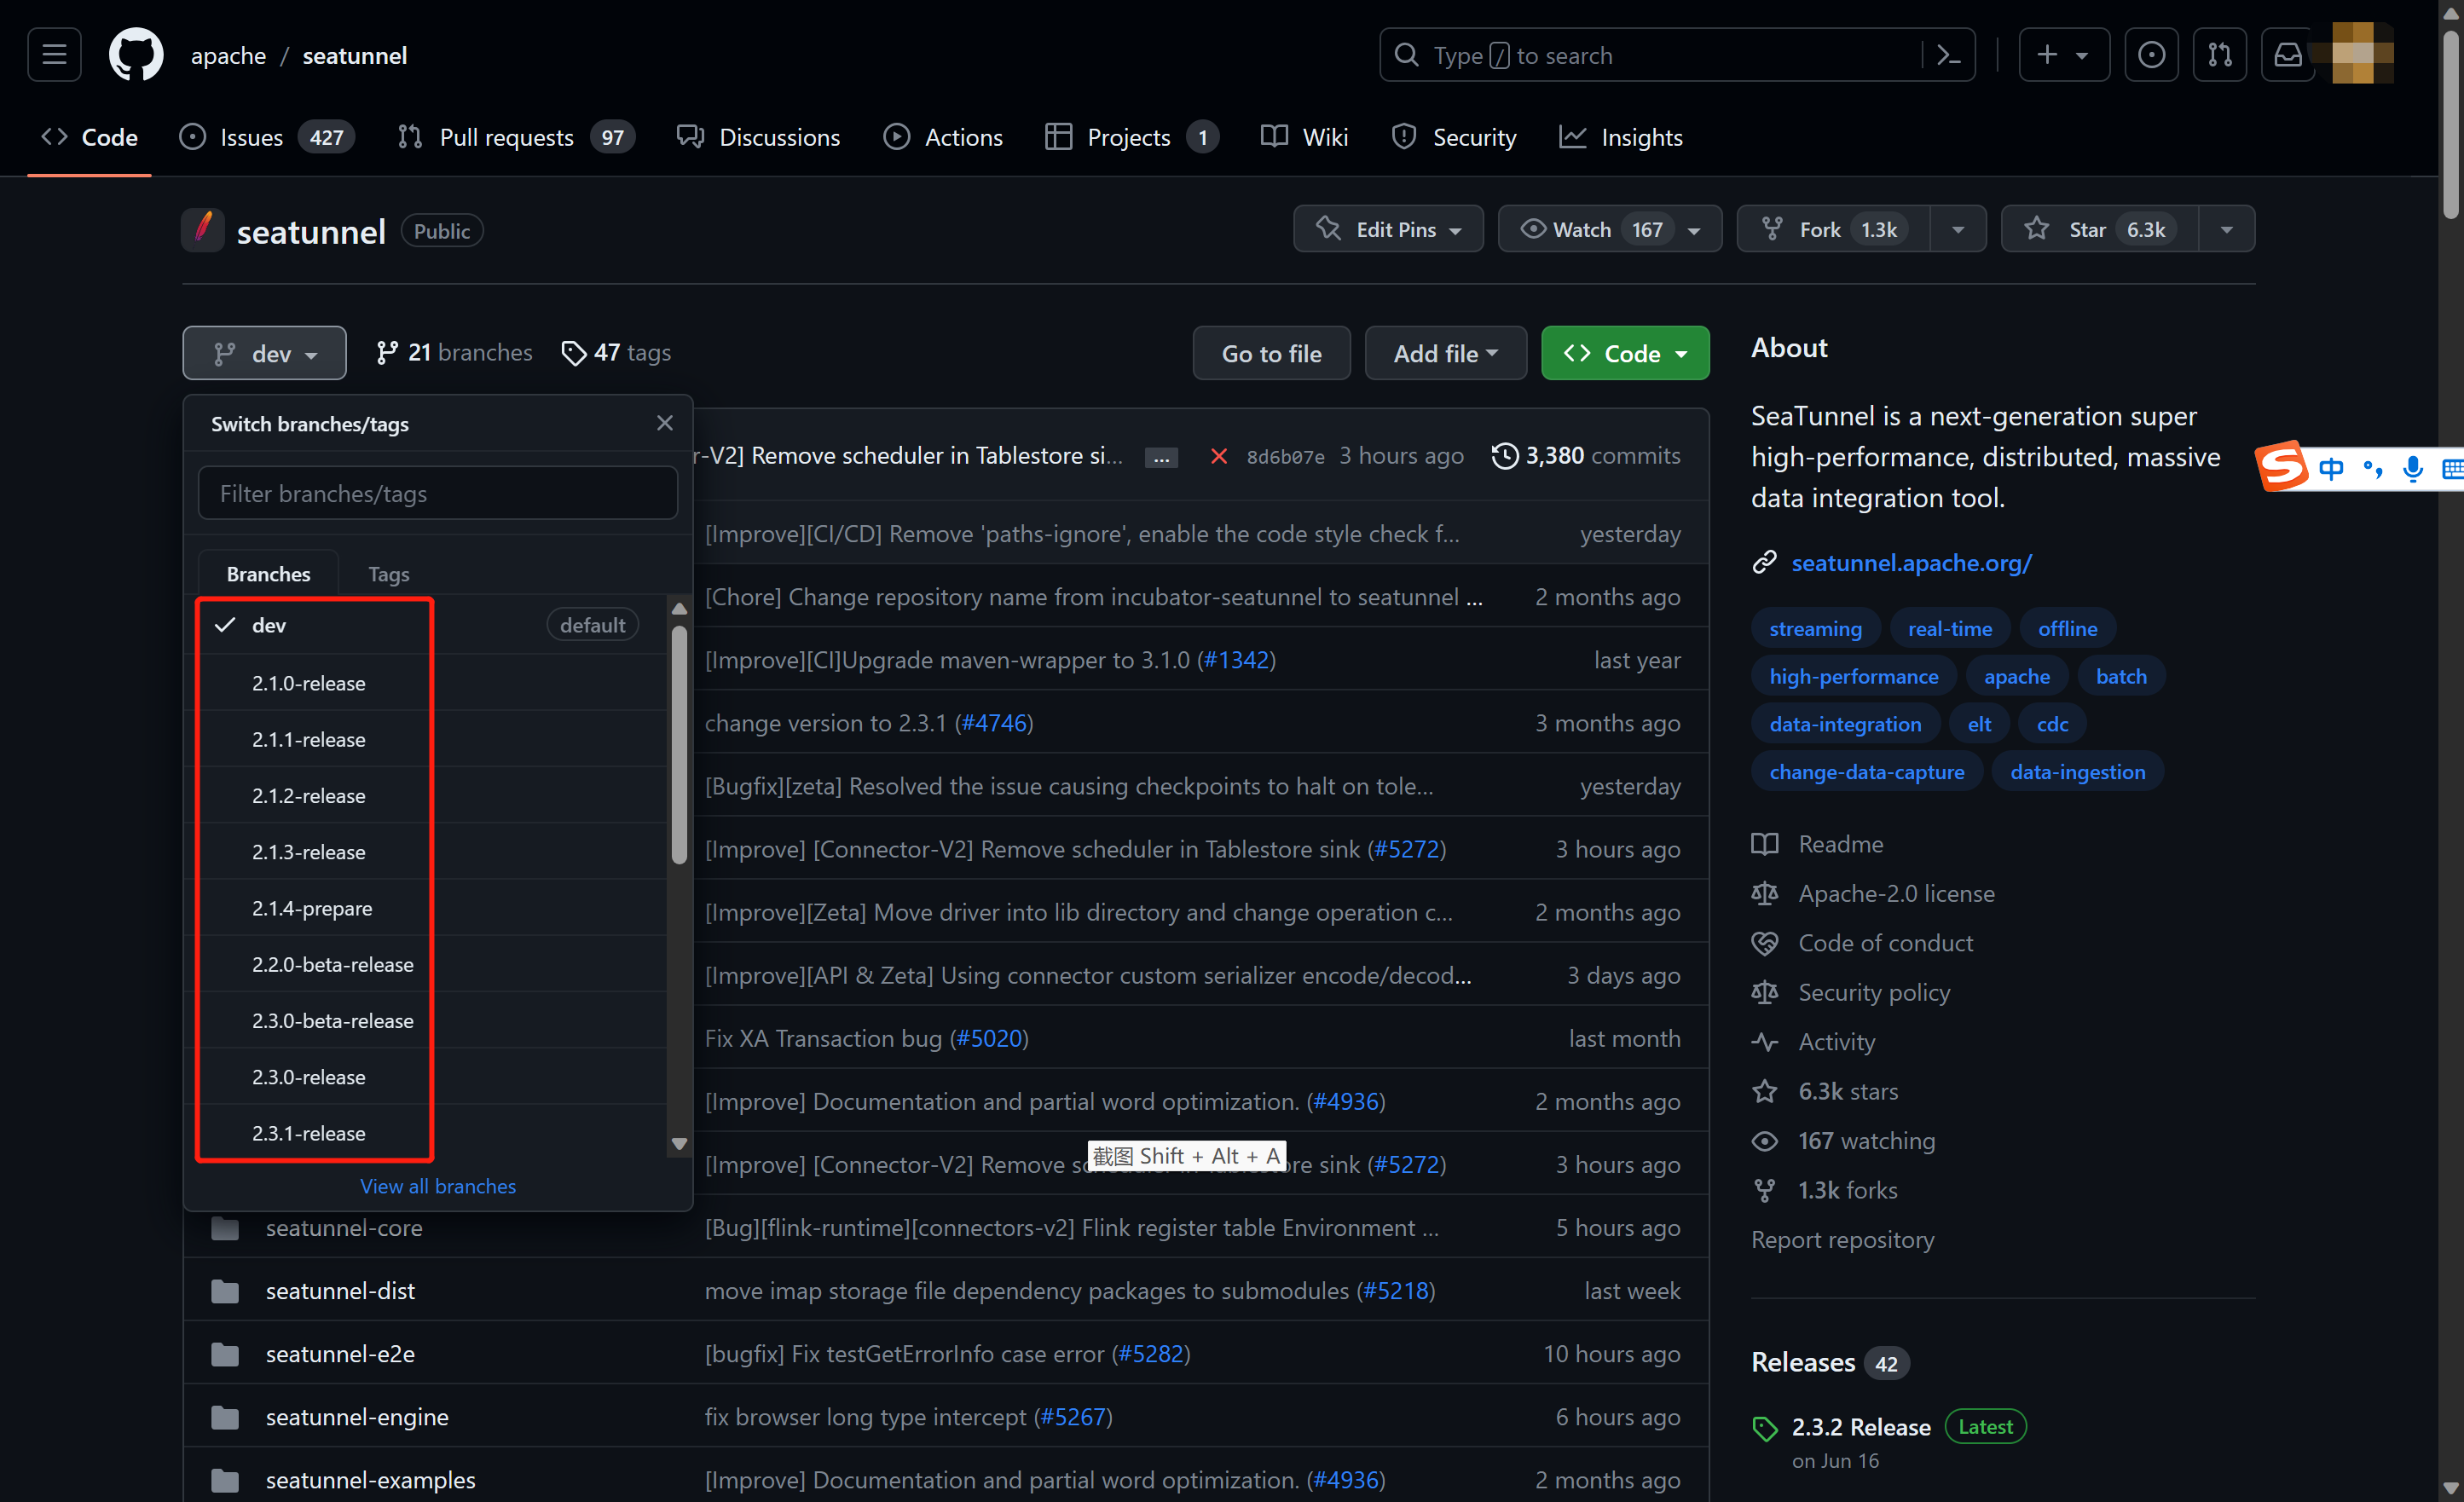Click the GitHub logo icon
This screenshot has width=2464, height=1502.
136,55
